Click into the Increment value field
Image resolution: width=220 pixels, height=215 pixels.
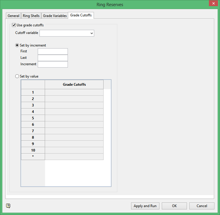[x=53, y=64]
